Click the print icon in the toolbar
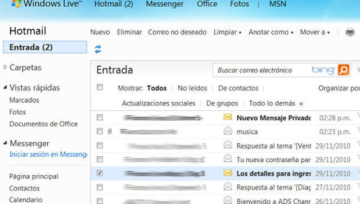Image resolution: width=360 pixels, height=204 pixels. [350, 32]
